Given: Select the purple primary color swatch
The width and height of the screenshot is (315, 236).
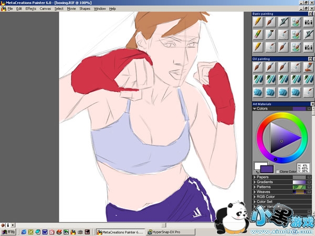Looking at the screenshot, I should point(267,169).
